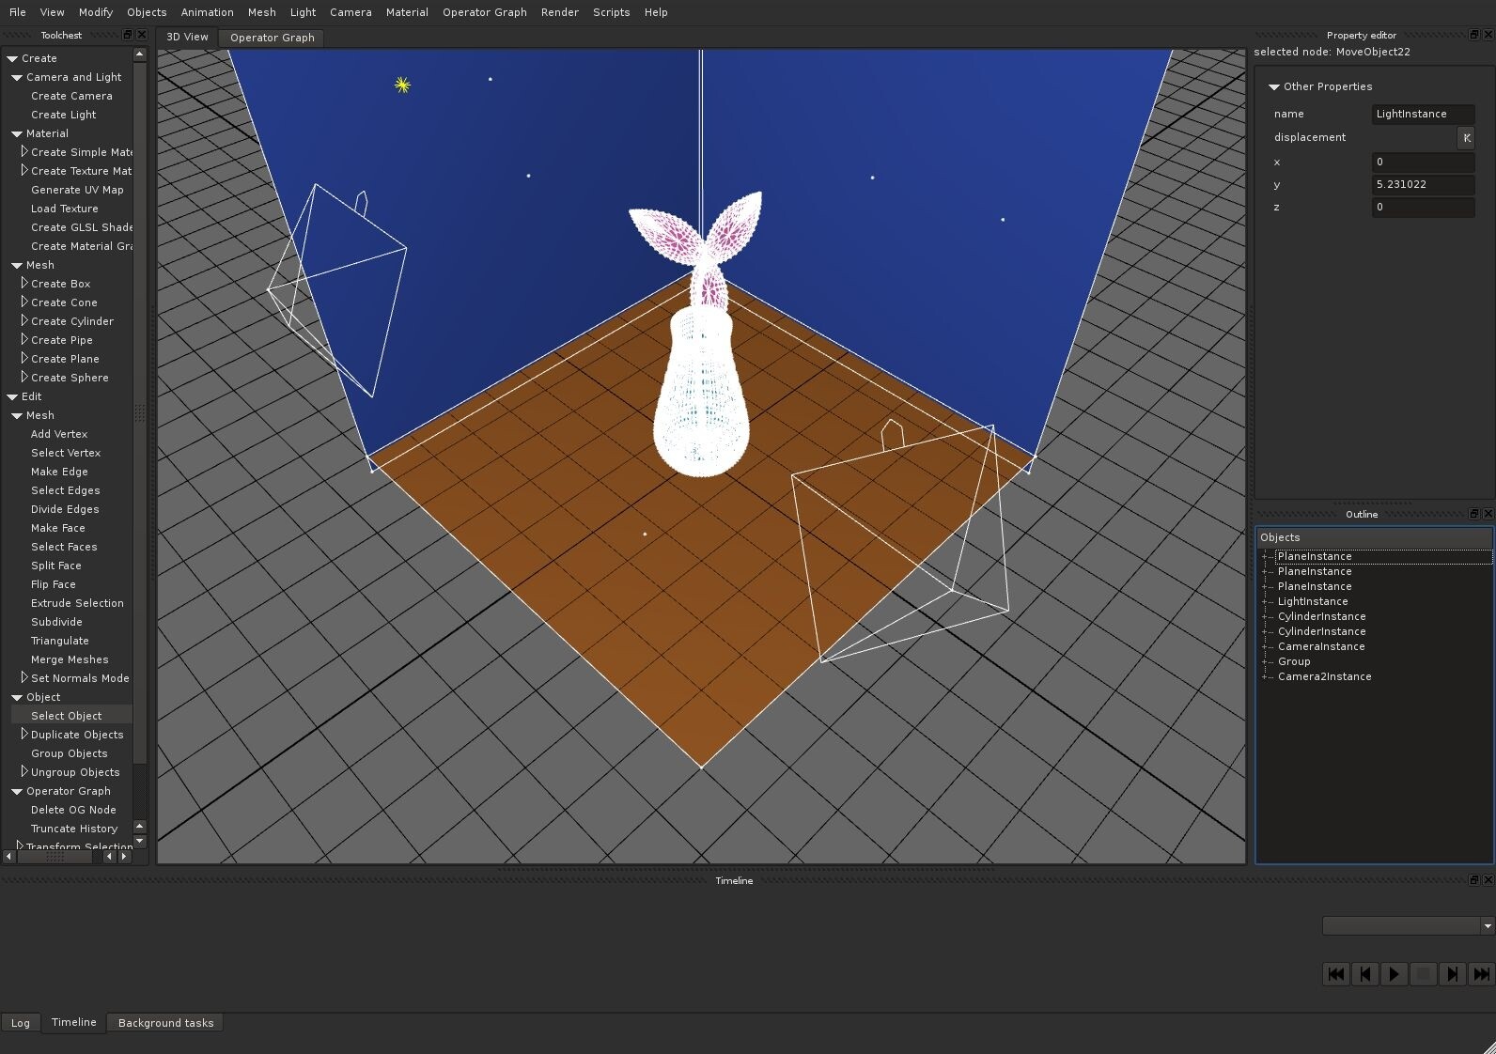Screen dimensions: 1496x1054
Task: Open the Render menu
Action: tap(559, 12)
